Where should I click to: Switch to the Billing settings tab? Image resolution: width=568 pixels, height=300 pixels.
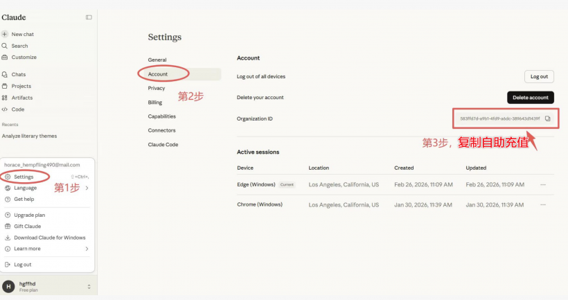tap(155, 103)
